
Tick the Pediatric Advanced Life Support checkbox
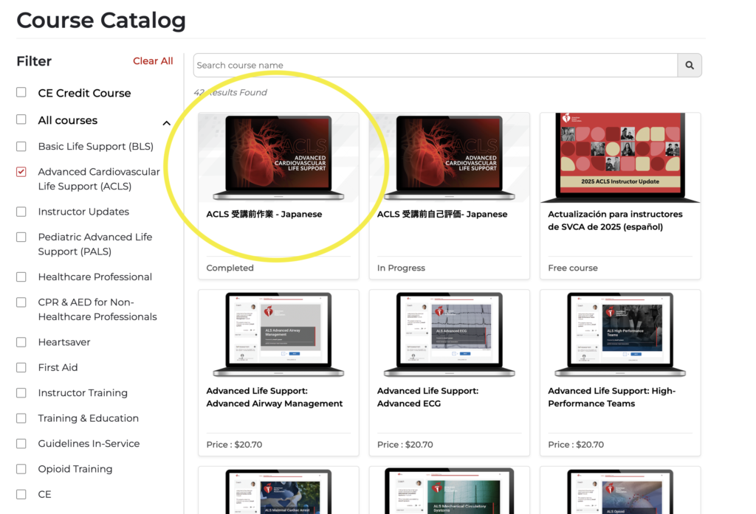tap(21, 237)
